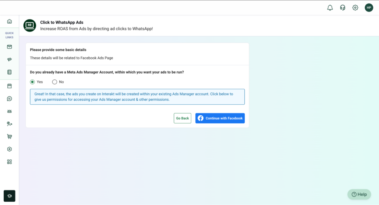Open the shopping cart icon in sidebar
Image resolution: width=379 pixels, height=205 pixels.
coord(9,137)
